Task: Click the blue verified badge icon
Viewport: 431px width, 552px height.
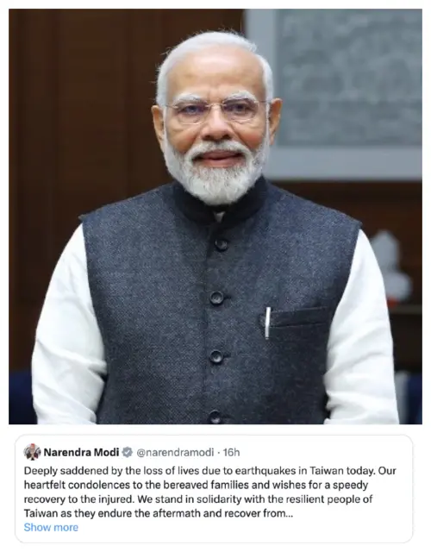Action: click(127, 452)
